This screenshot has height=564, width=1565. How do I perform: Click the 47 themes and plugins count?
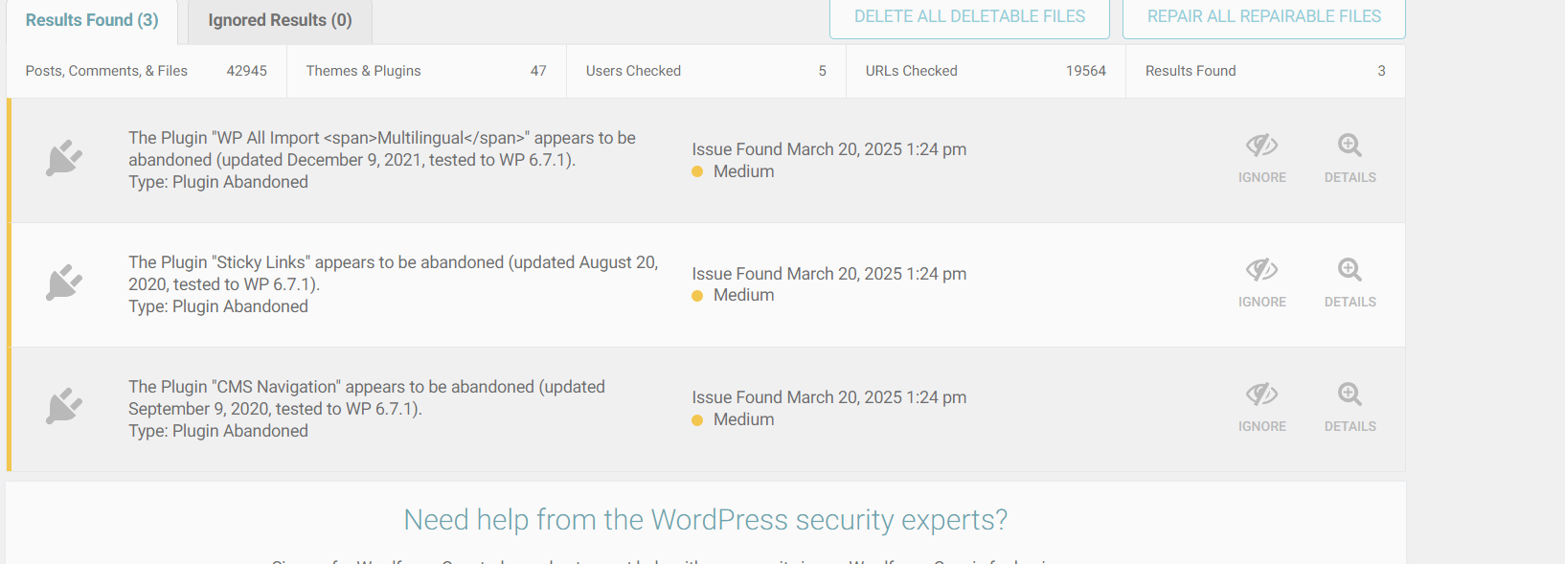click(538, 71)
